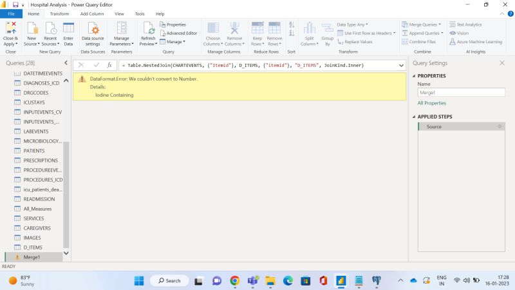This screenshot has height=290, width=515.
Task: Open query Properties
Action: (x=173, y=24)
